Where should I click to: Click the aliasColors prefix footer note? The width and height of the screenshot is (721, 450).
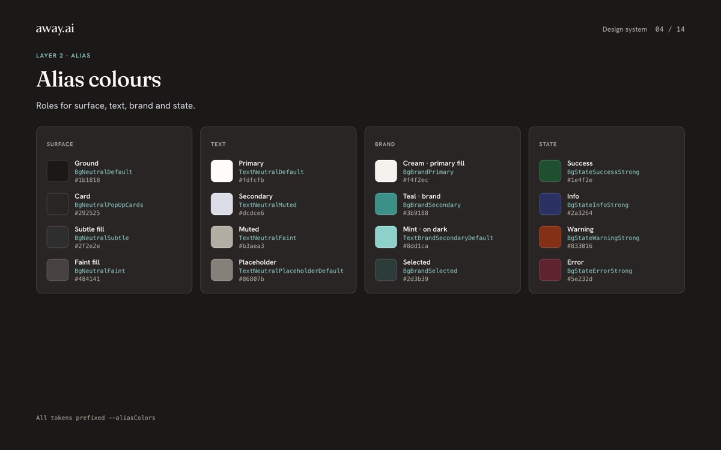[x=96, y=418]
